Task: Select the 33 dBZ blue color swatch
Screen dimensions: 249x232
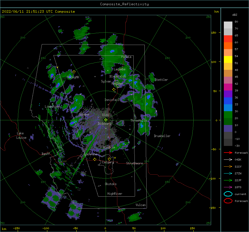Action: coord(228,108)
